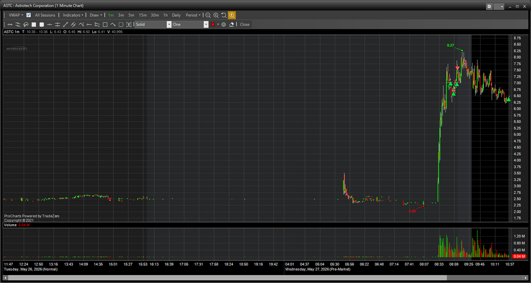Switch to the 3m timeframe
This screenshot has height=283, width=531.
121,15
